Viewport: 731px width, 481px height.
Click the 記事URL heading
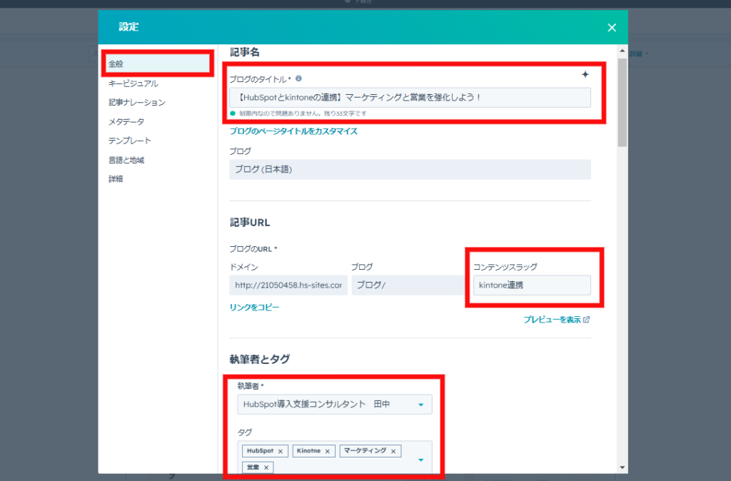[x=250, y=223]
